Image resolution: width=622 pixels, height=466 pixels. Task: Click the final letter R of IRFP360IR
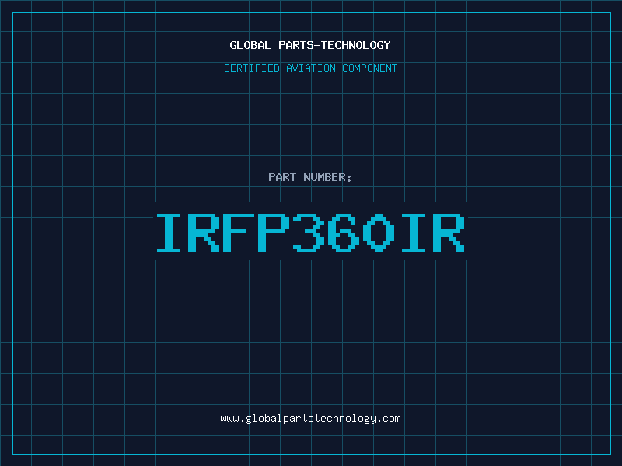click(x=449, y=233)
